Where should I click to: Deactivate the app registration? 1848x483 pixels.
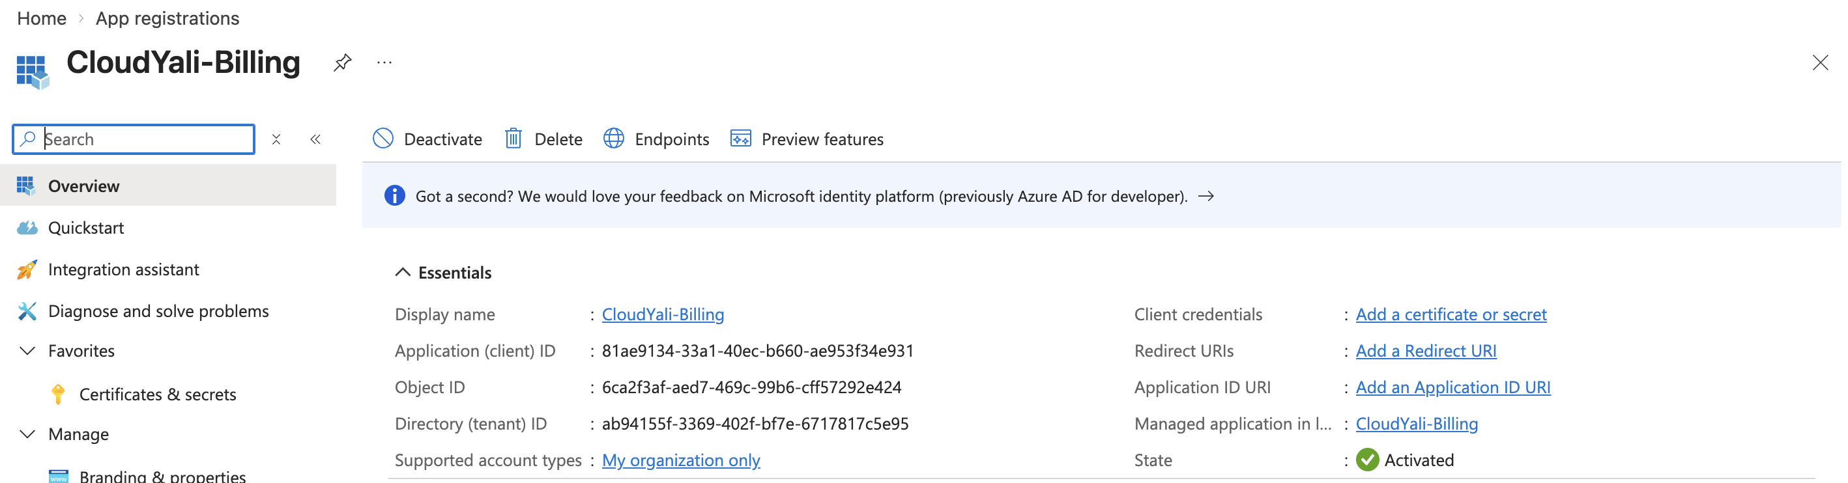point(427,139)
